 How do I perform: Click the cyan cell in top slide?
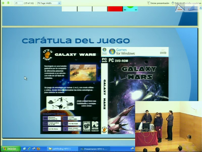[130, 9]
